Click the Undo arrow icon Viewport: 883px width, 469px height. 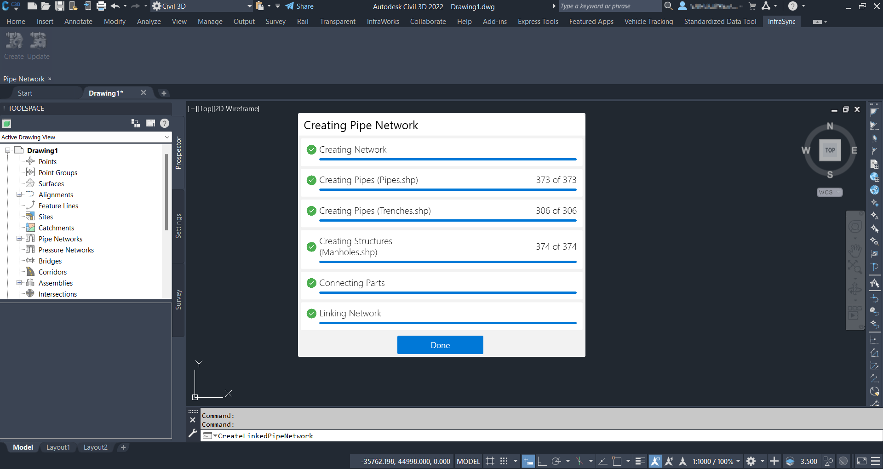click(x=115, y=6)
